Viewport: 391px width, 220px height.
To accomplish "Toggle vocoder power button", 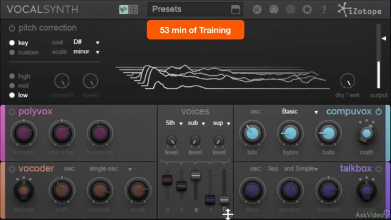I will [12, 169].
